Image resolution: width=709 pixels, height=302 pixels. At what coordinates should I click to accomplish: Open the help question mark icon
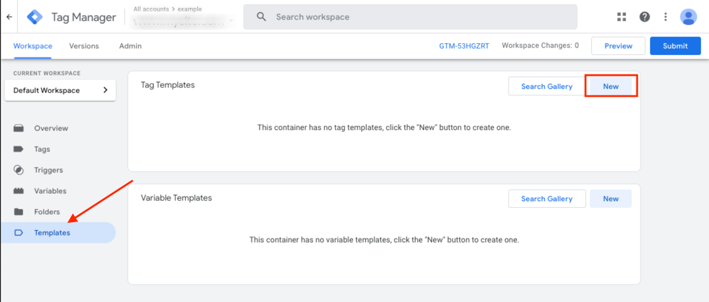coord(644,17)
